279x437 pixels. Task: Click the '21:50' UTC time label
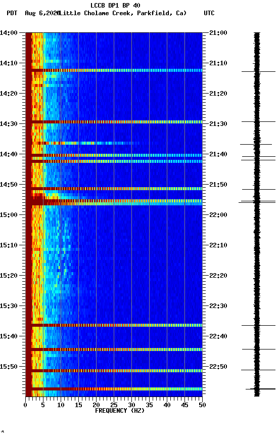[x=218, y=185]
